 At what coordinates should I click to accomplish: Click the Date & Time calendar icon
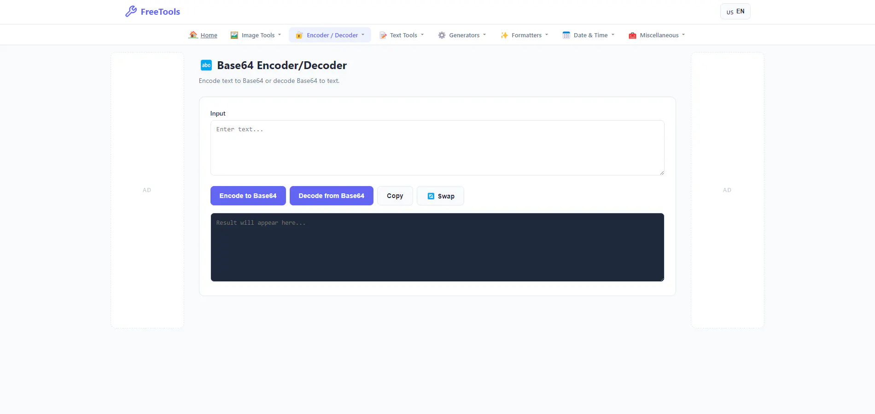tap(566, 35)
